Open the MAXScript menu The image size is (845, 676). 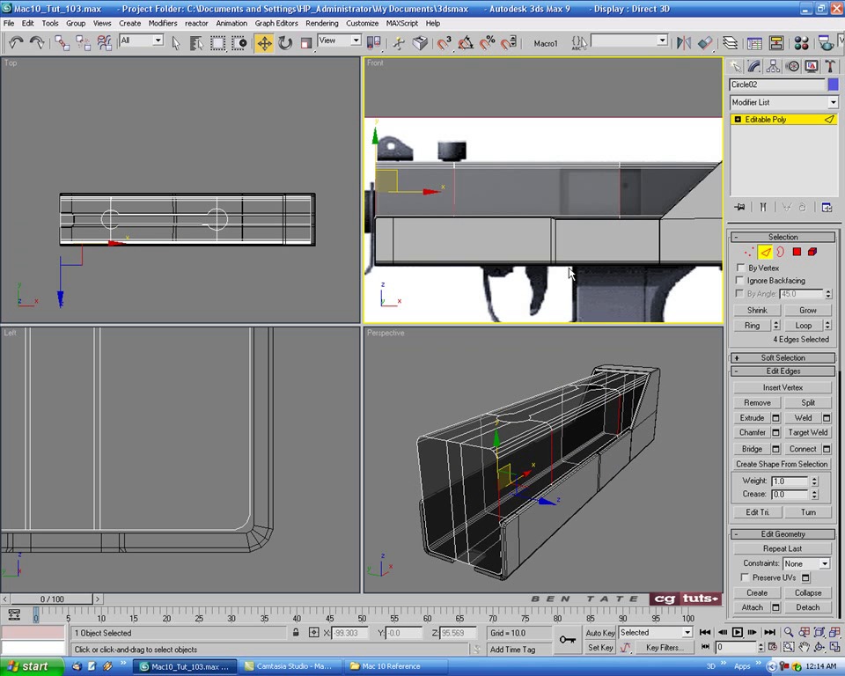402,23
